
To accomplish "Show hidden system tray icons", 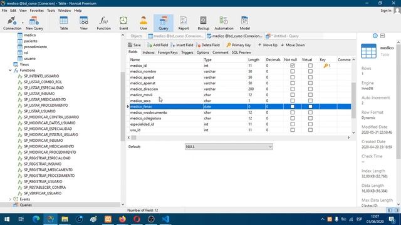I will [x=322, y=219].
